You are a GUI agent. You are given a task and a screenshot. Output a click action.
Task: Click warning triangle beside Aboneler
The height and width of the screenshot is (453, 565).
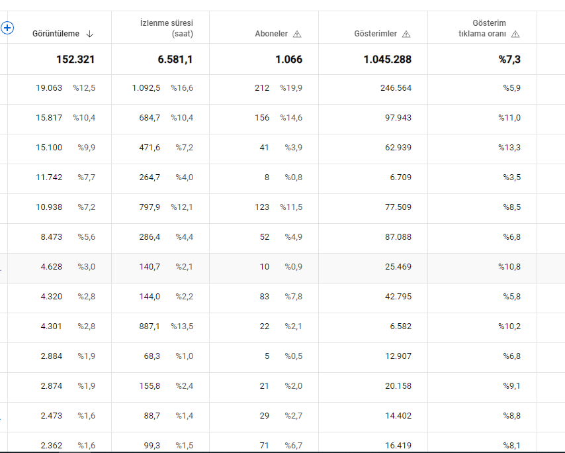click(x=297, y=34)
